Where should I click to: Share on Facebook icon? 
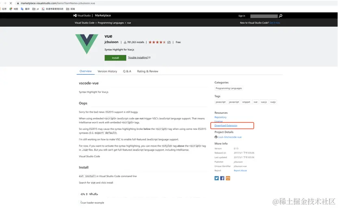pos(222,178)
